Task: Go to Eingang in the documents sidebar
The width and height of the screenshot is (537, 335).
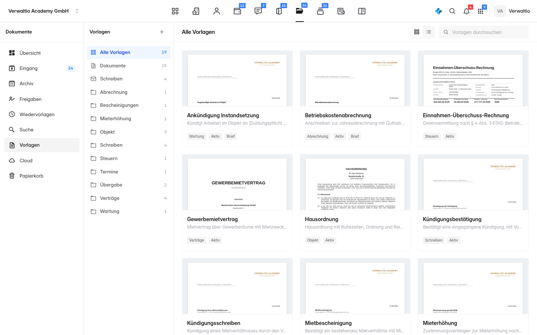Action: pos(42,68)
